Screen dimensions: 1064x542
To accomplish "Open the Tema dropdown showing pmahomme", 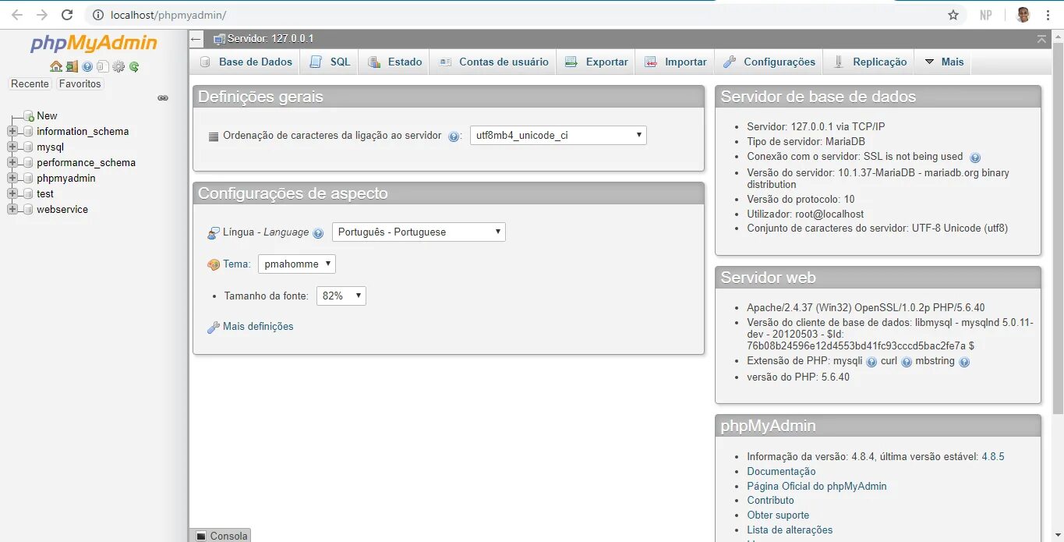I will click(297, 264).
